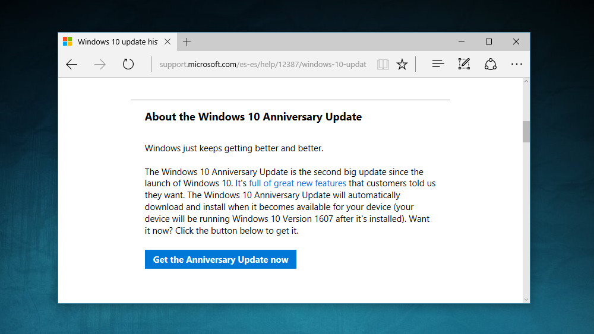Screen dimensions: 594x334
Task: Go back with the back arrow
Action: point(72,64)
